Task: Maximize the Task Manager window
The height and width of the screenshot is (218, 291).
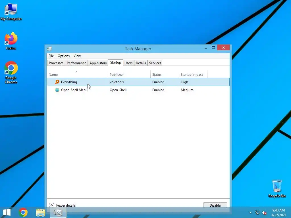Action: [x=213, y=48]
